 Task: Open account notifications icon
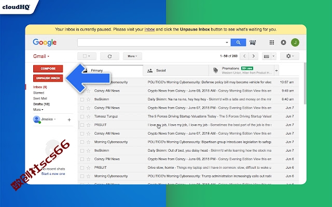click(283, 42)
